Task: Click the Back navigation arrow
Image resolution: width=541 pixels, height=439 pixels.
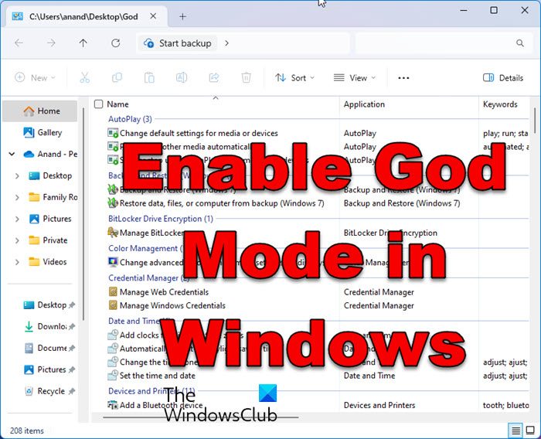Action: pos(19,43)
